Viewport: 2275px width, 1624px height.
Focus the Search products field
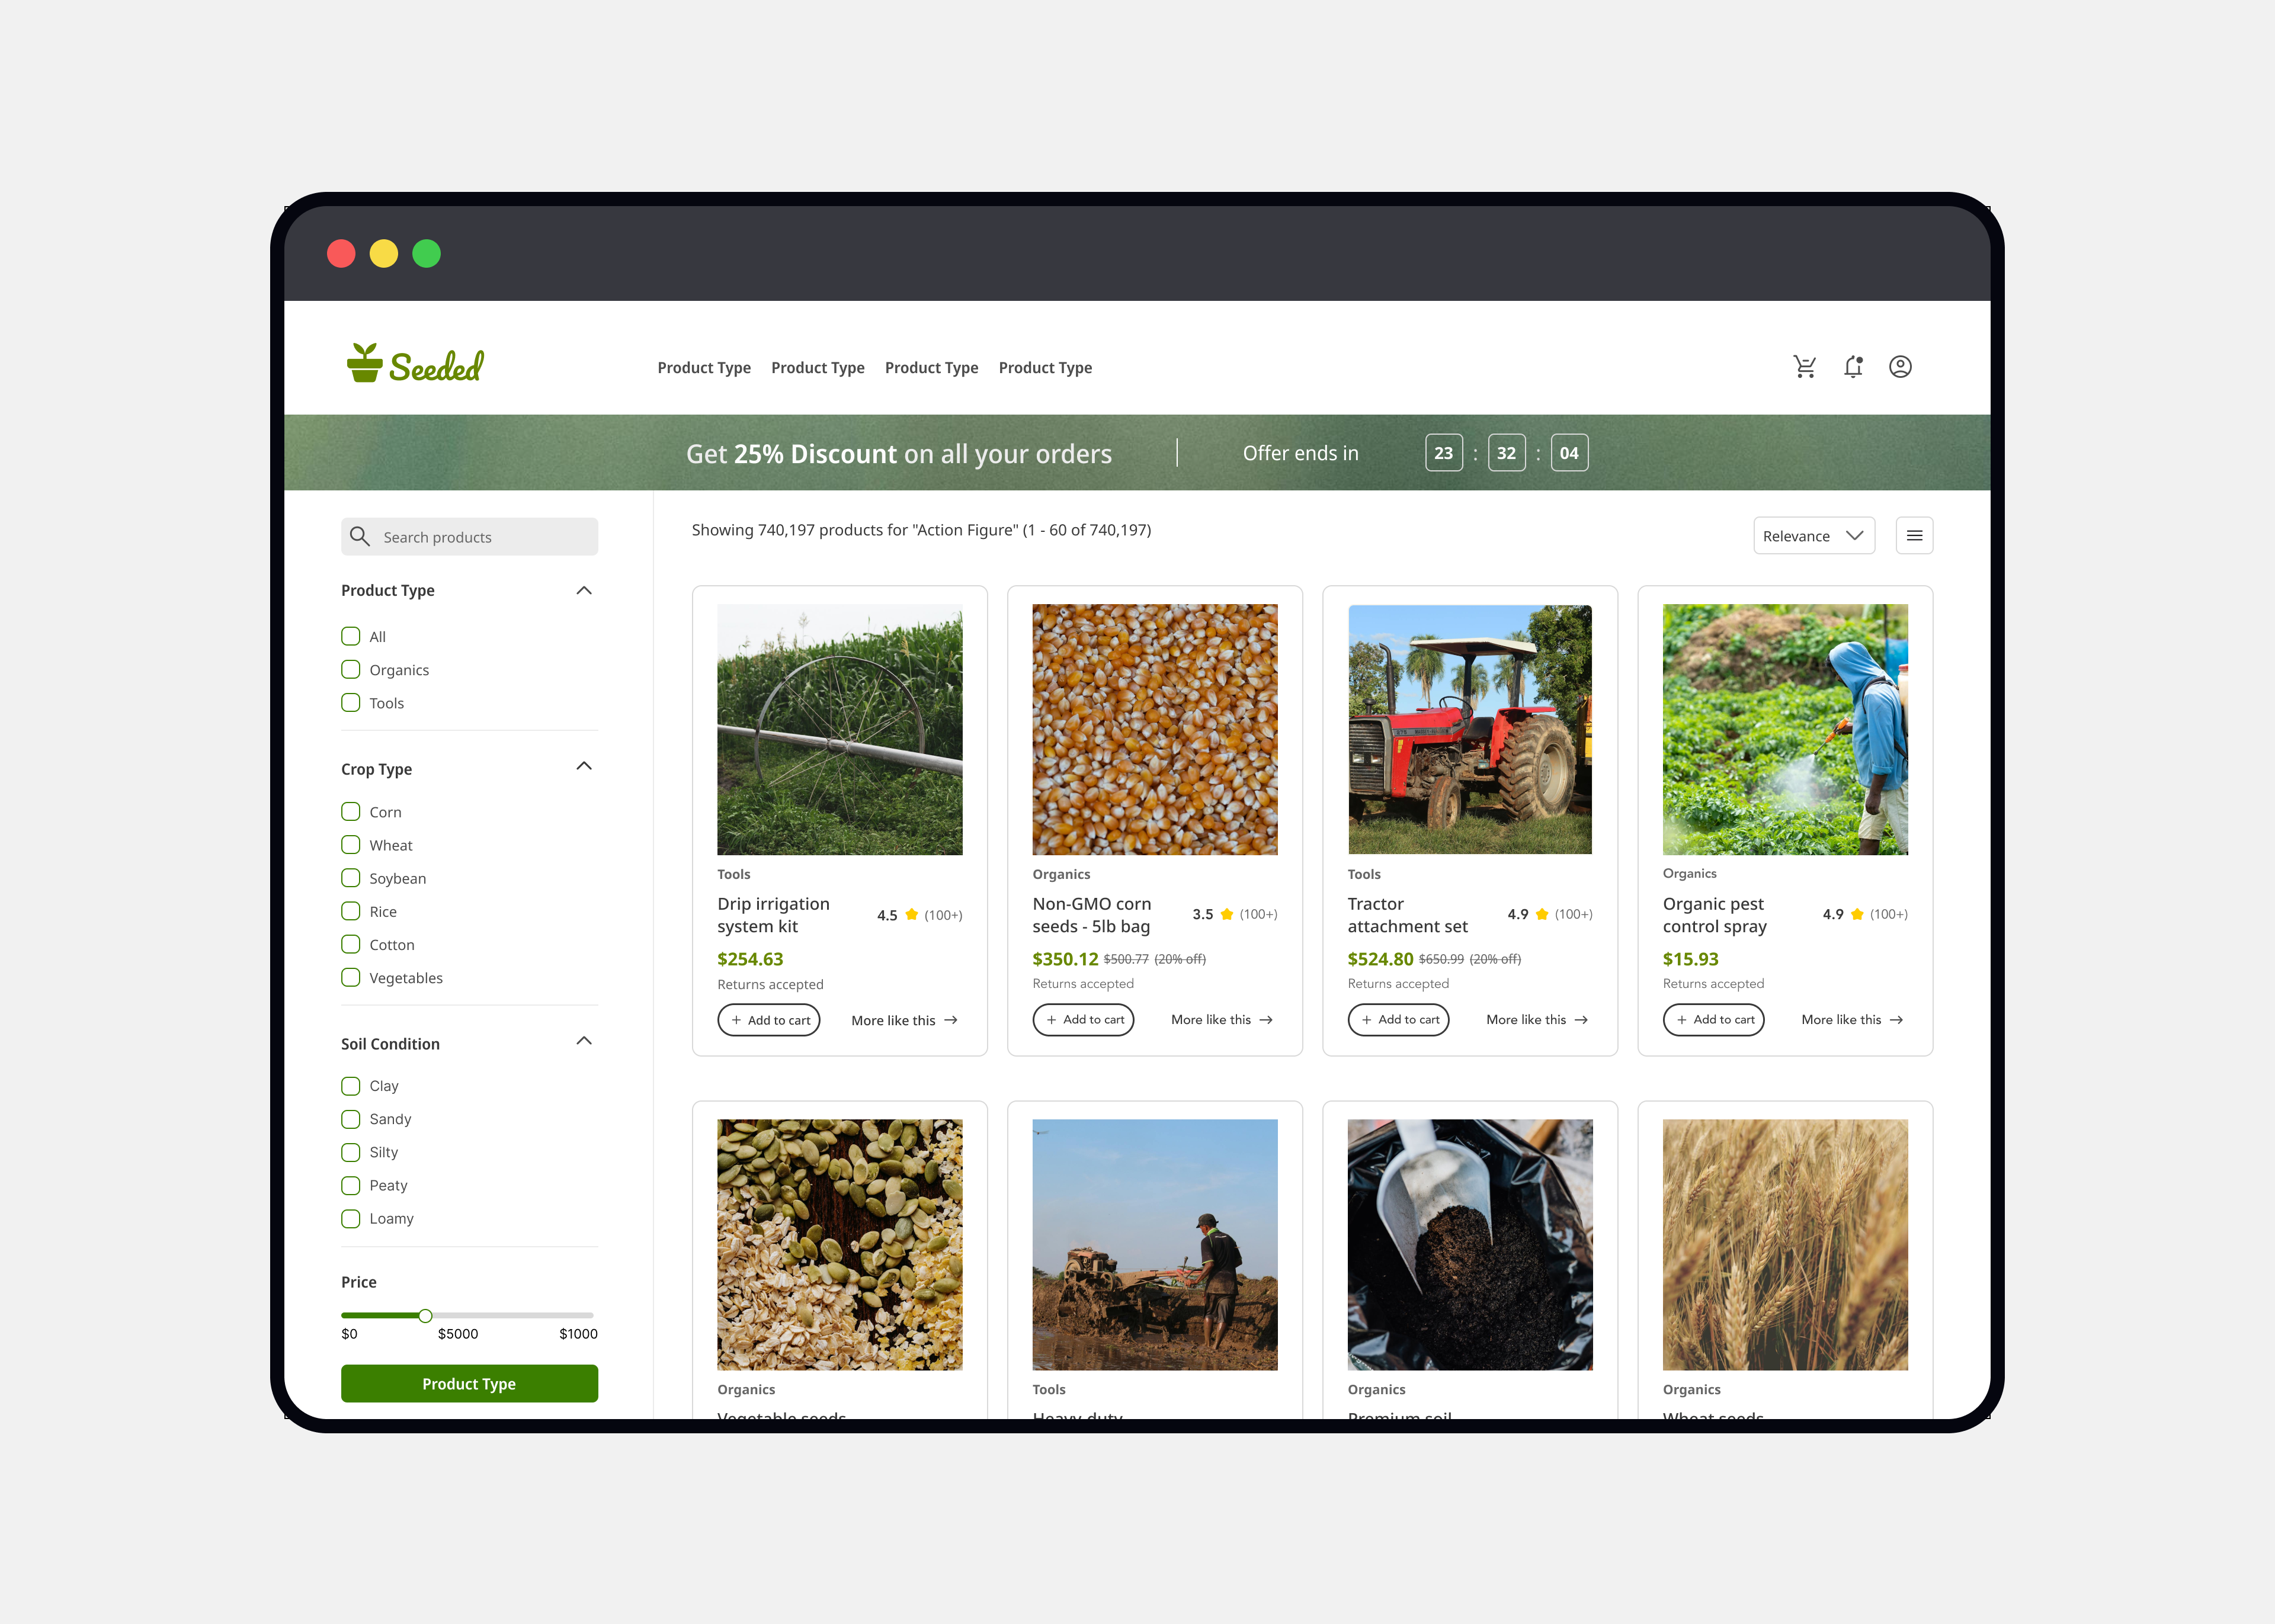(469, 537)
